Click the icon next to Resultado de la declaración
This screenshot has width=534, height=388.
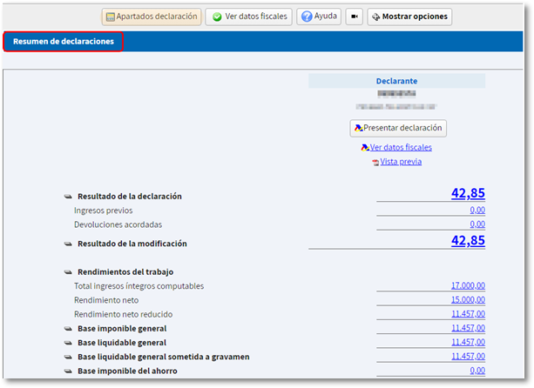(68, 197)
